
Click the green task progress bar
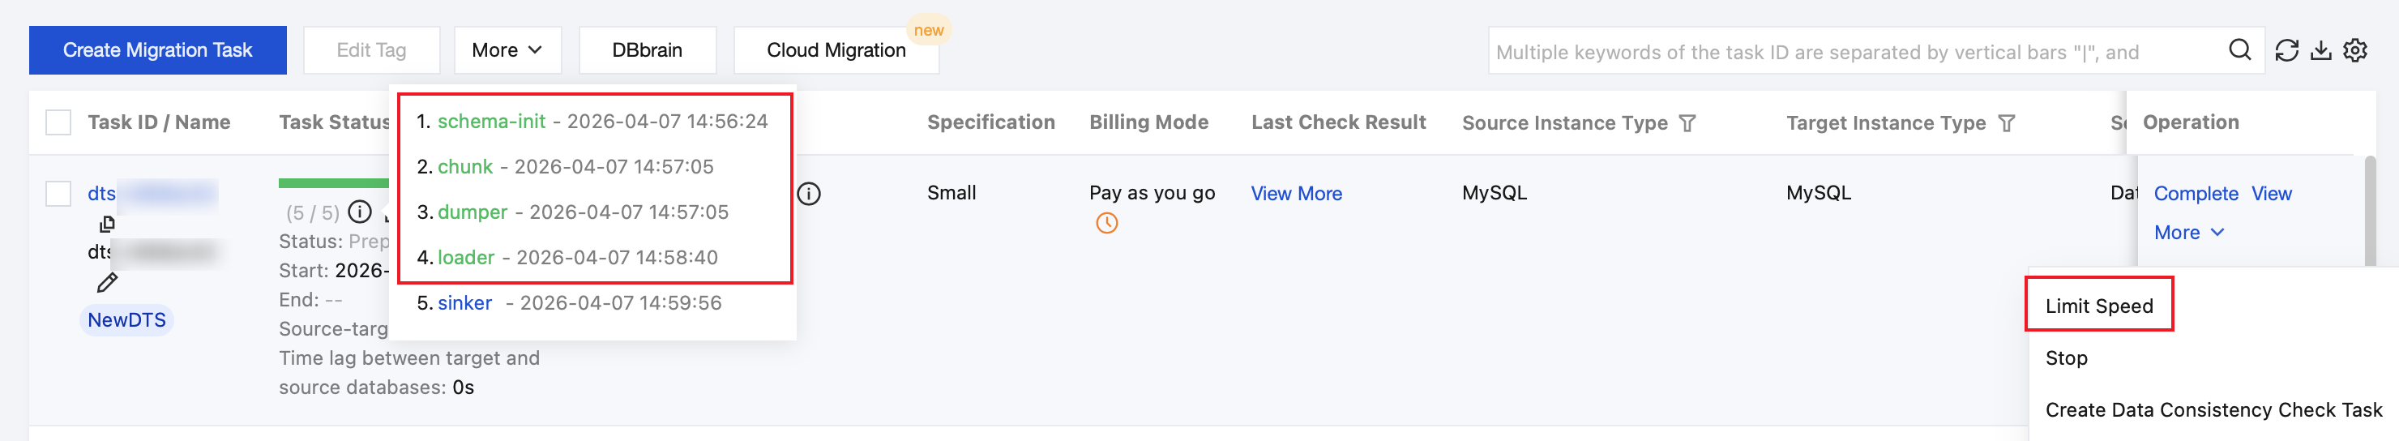point(333,182)
